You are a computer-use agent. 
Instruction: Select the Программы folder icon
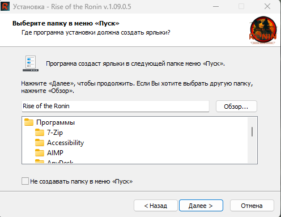coord(29,122)
